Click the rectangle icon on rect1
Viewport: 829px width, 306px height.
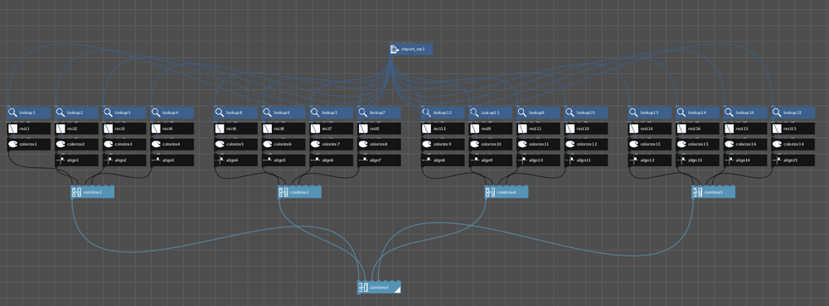[x=12, y=129]
